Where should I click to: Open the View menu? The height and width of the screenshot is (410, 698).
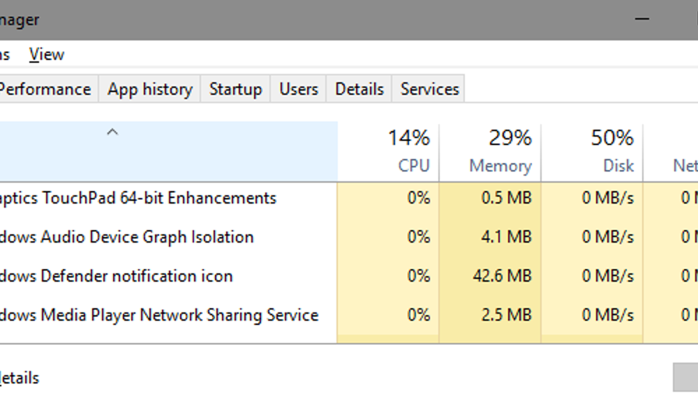click(46, 54)
